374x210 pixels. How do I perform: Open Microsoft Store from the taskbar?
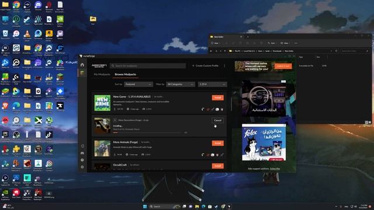(210, 206)
